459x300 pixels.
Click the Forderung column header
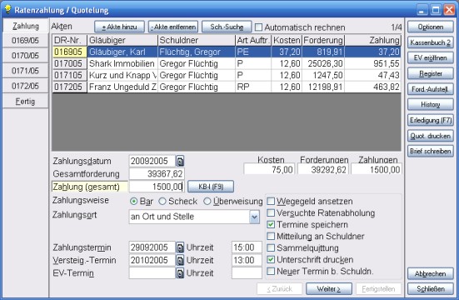[x=323, y=40]
